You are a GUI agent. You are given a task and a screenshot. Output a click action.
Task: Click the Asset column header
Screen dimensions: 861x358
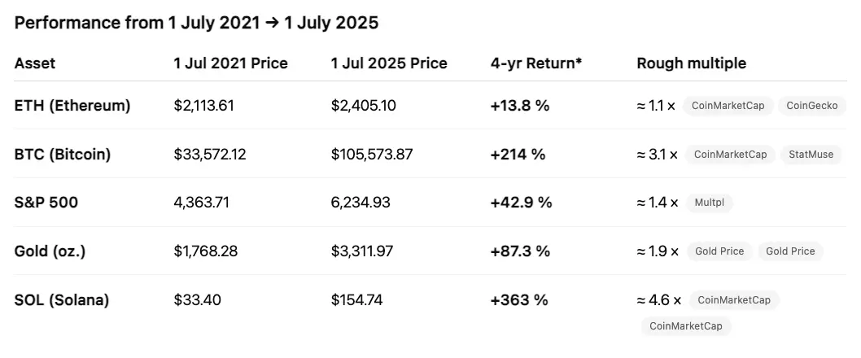(35, 63)
